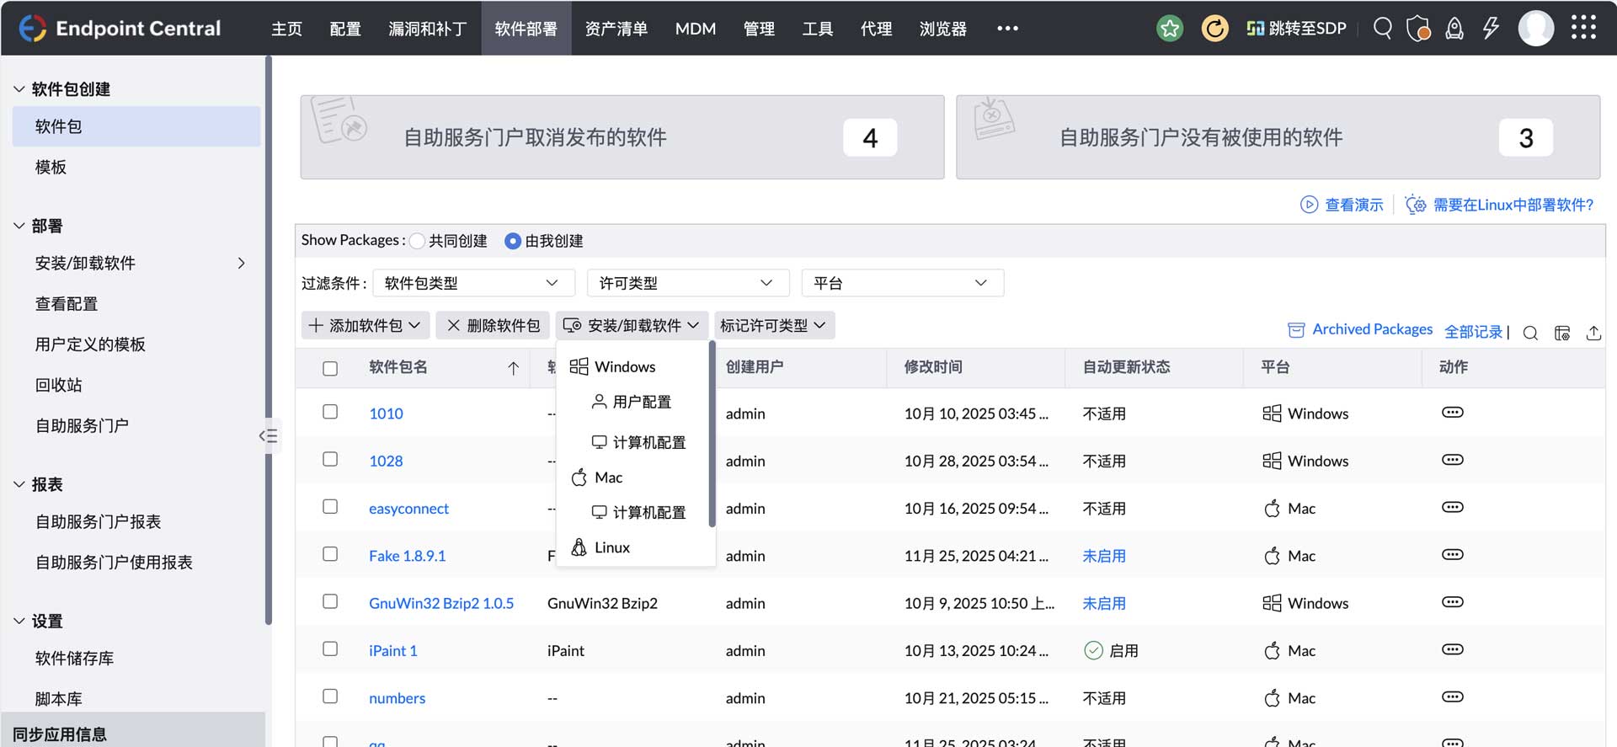
Task: Check the GnuWin32 Bzip2 1.0.5 checkbox
Action: tap(330, 601)
